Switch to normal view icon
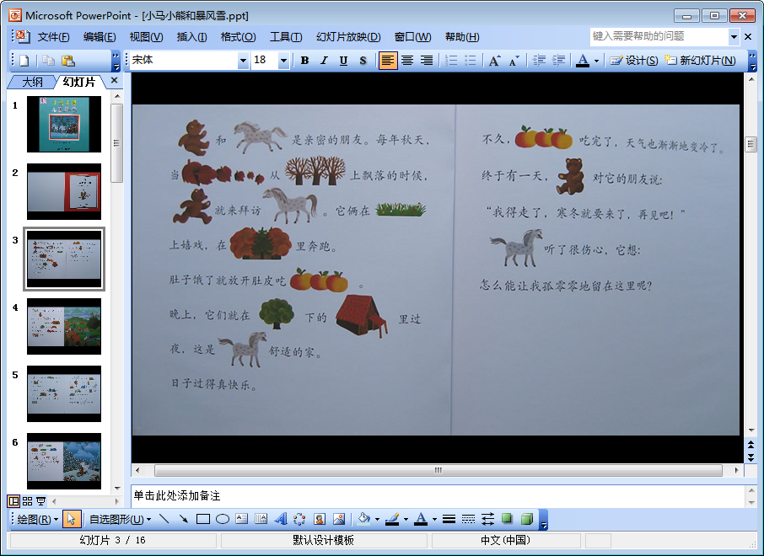 pyautogui.click(x=13, y=501)
